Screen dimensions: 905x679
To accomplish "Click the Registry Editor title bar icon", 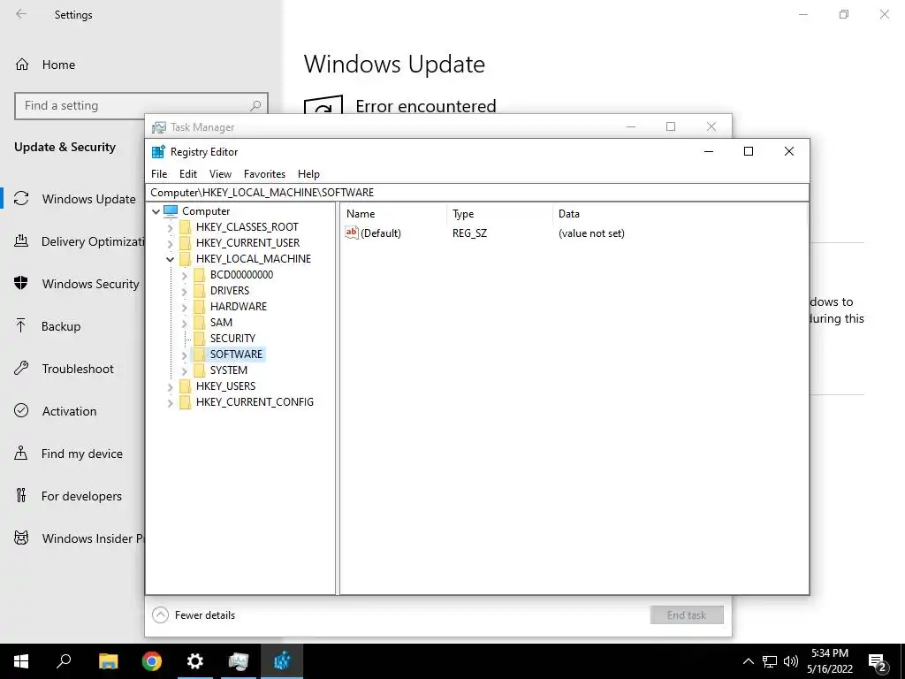I will click(x=158, y=152).
